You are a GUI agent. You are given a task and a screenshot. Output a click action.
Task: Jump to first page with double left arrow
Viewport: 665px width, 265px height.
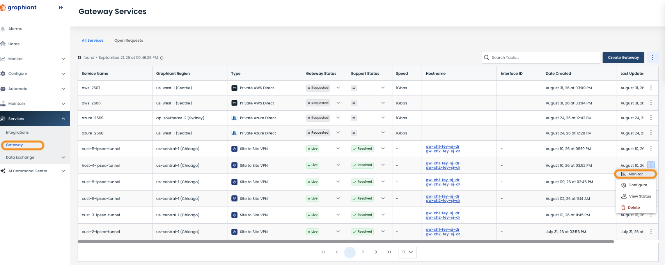tap(323, 252)
